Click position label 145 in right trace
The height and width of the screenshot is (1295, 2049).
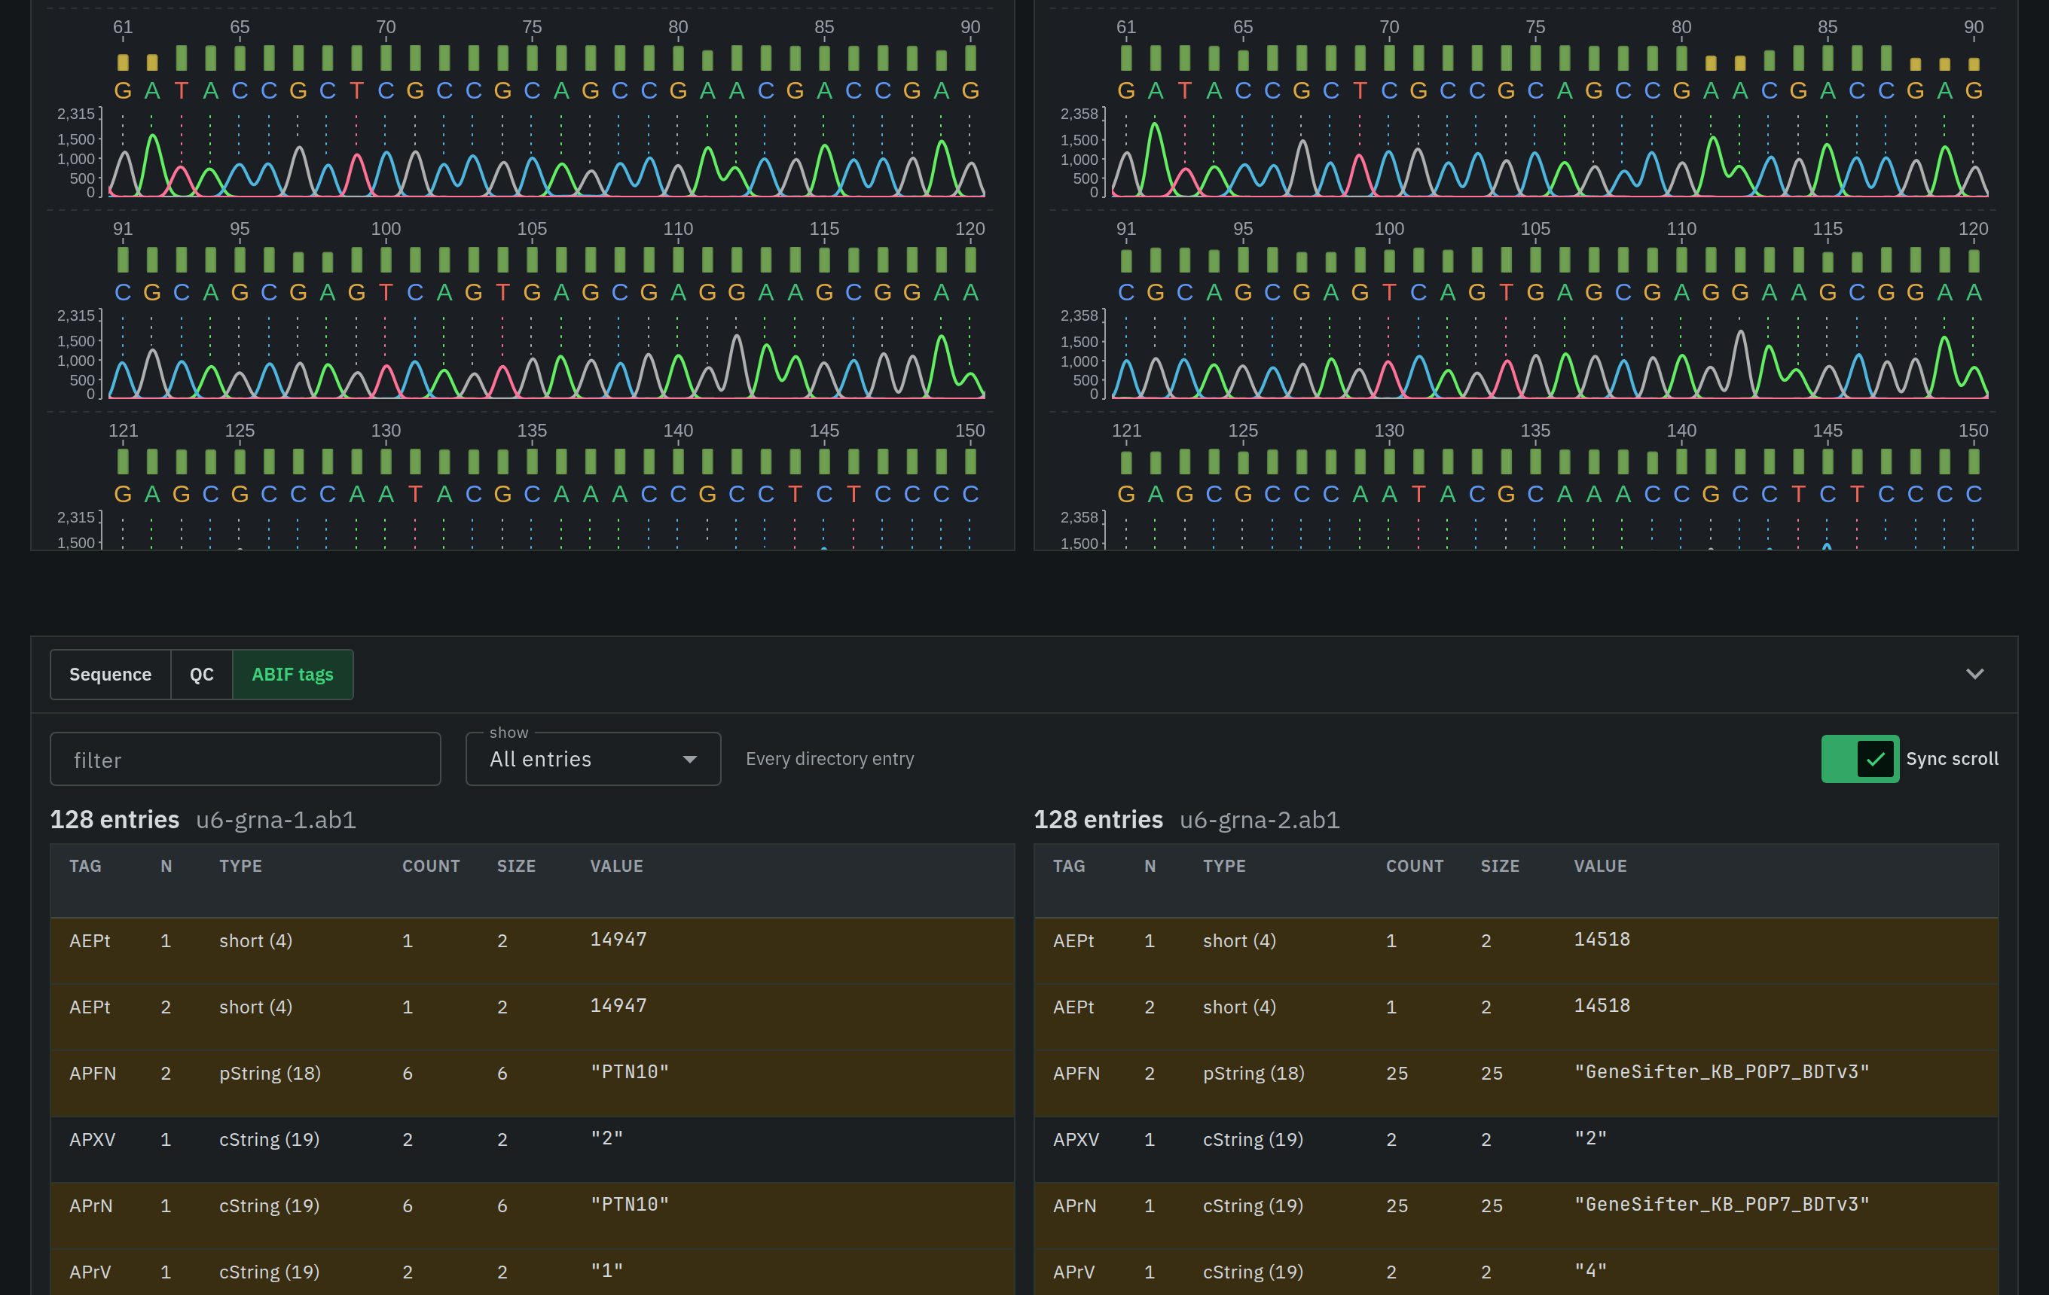coord(1827,430)
